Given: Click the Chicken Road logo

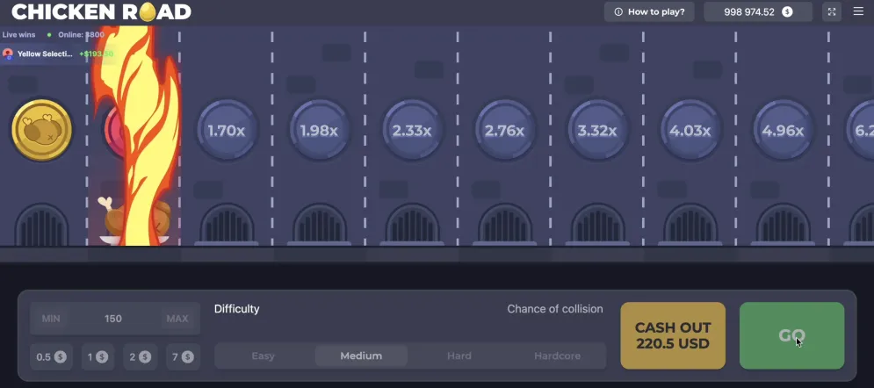Looking at the screenshot, I should click(101, 11).
